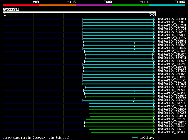The width and height of the screenshot is (188, 140).
Task: Click the UniRef100_A2Q575 label
Action: (172, 61)
